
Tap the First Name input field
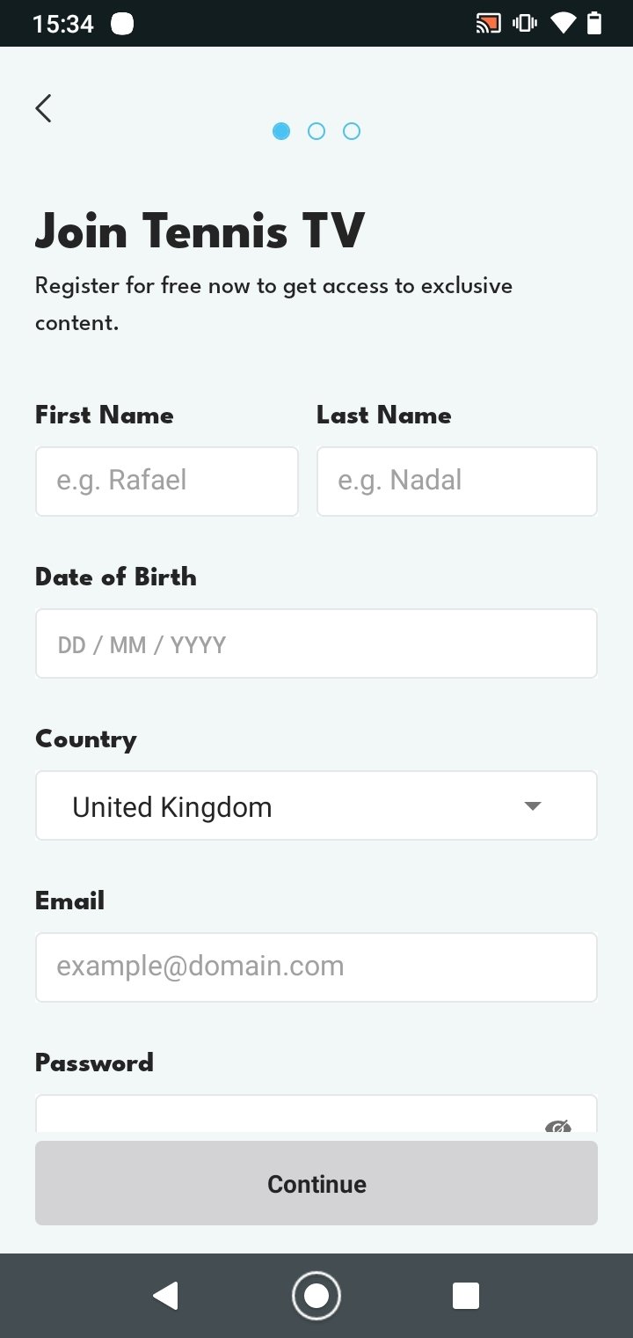pyautogui.click(x=167, y=481)
